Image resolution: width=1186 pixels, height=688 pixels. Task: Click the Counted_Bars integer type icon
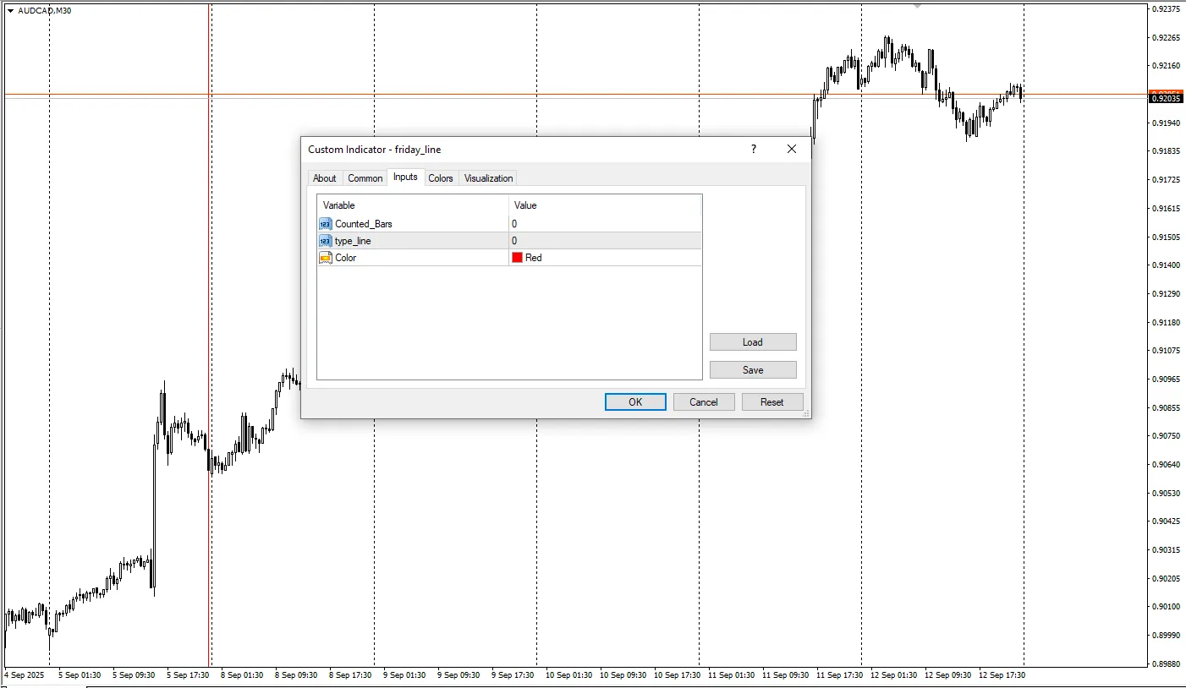click(326, 224)
